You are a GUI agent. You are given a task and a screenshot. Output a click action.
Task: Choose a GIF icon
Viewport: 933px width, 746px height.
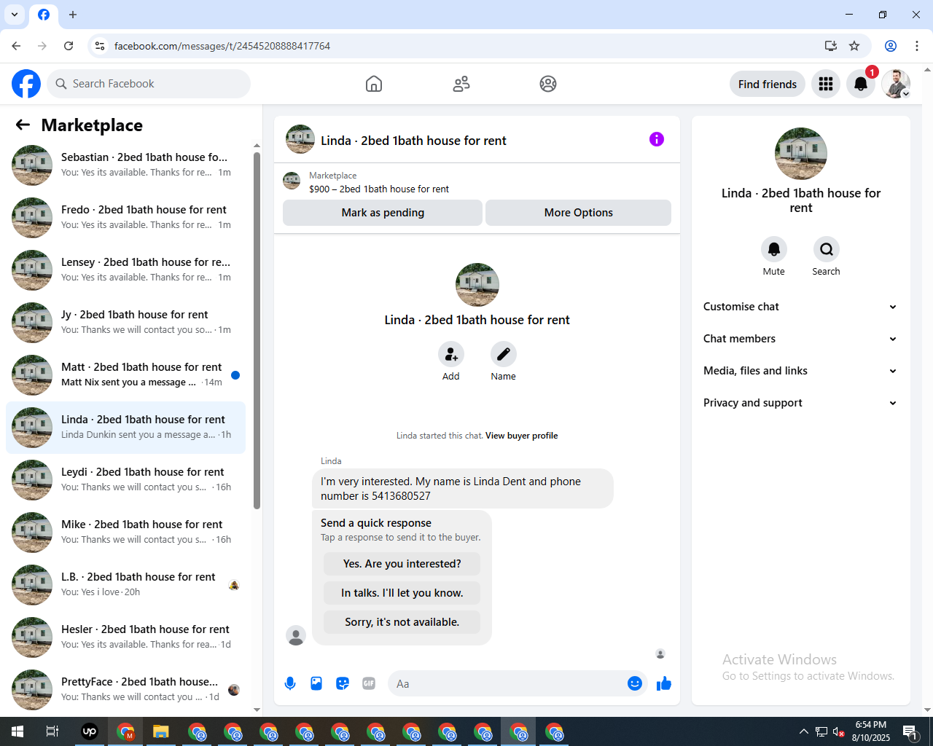(369, 683)
